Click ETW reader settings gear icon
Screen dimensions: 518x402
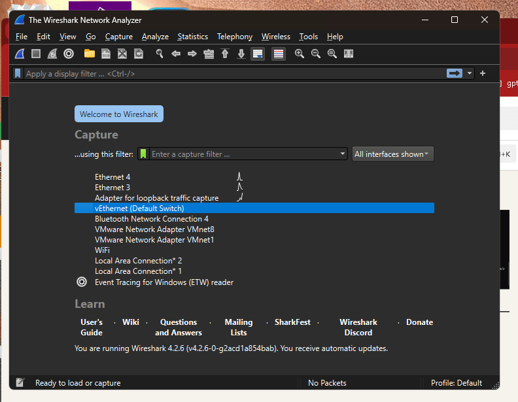[x=82, y=282]
